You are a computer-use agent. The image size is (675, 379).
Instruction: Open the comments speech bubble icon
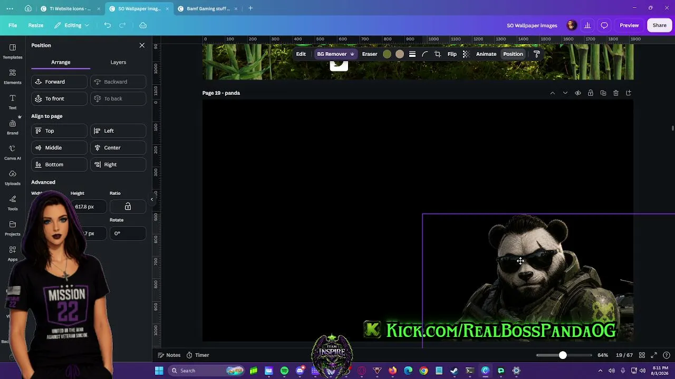(x=604, y=25)
